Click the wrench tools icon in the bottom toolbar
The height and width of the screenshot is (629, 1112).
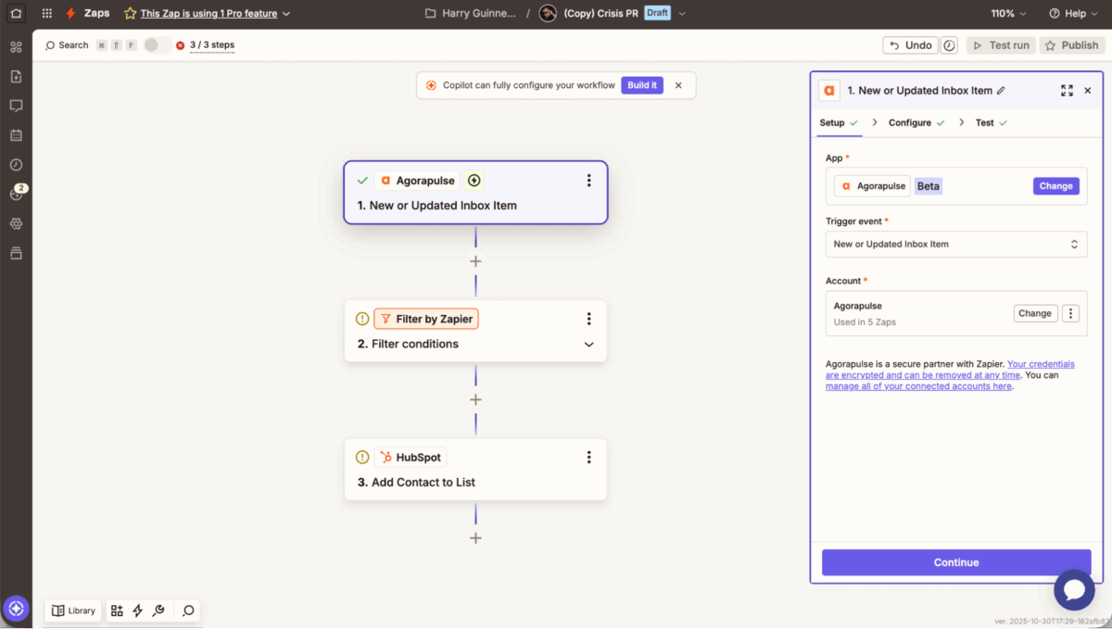(x=158, y=610)
